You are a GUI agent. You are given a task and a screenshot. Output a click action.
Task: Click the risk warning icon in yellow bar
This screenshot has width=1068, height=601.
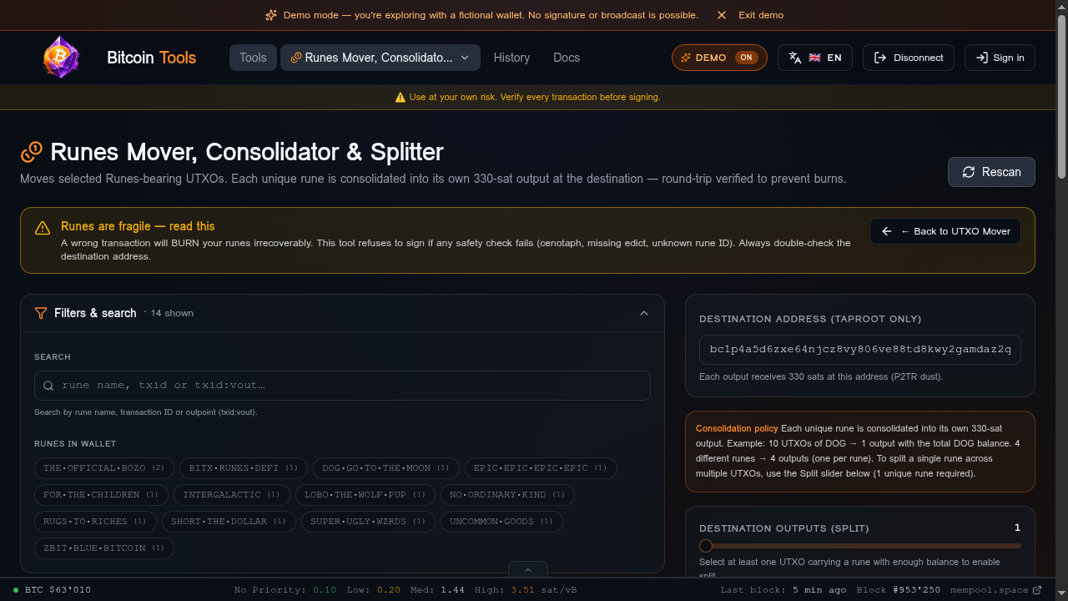pos(400,97)
